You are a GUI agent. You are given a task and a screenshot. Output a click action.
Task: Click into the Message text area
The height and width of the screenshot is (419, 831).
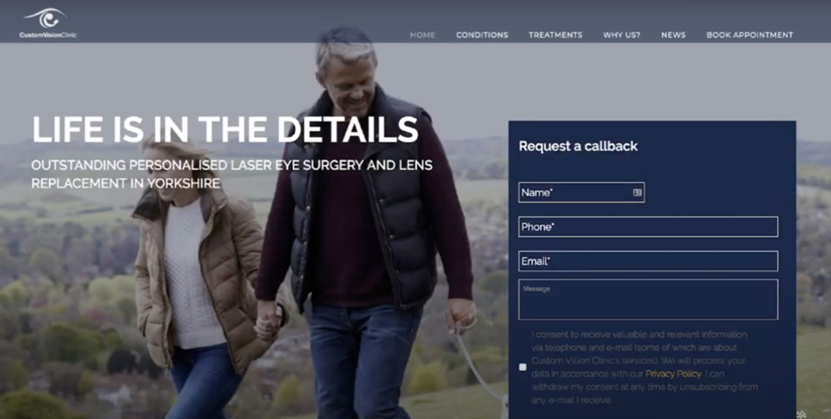pyautogui.click(x=648, y=299)
